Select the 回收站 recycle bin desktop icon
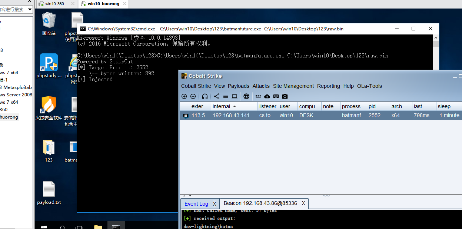This screenshot has height=229, width=462. tap(49, 24)
